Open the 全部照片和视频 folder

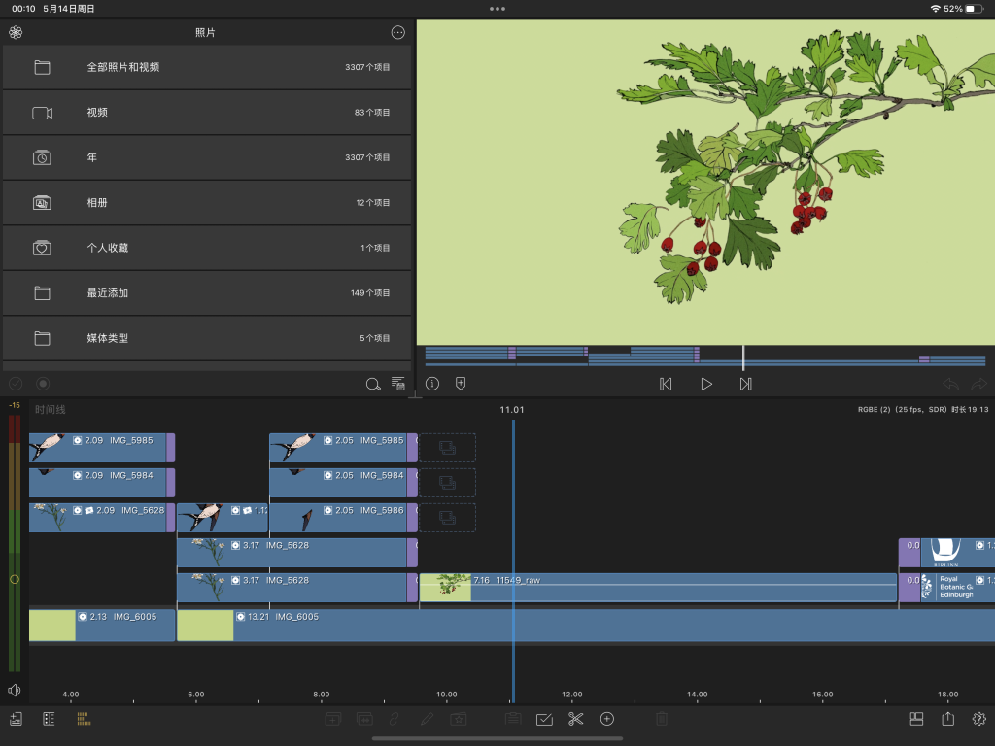(x=207, y=67)
